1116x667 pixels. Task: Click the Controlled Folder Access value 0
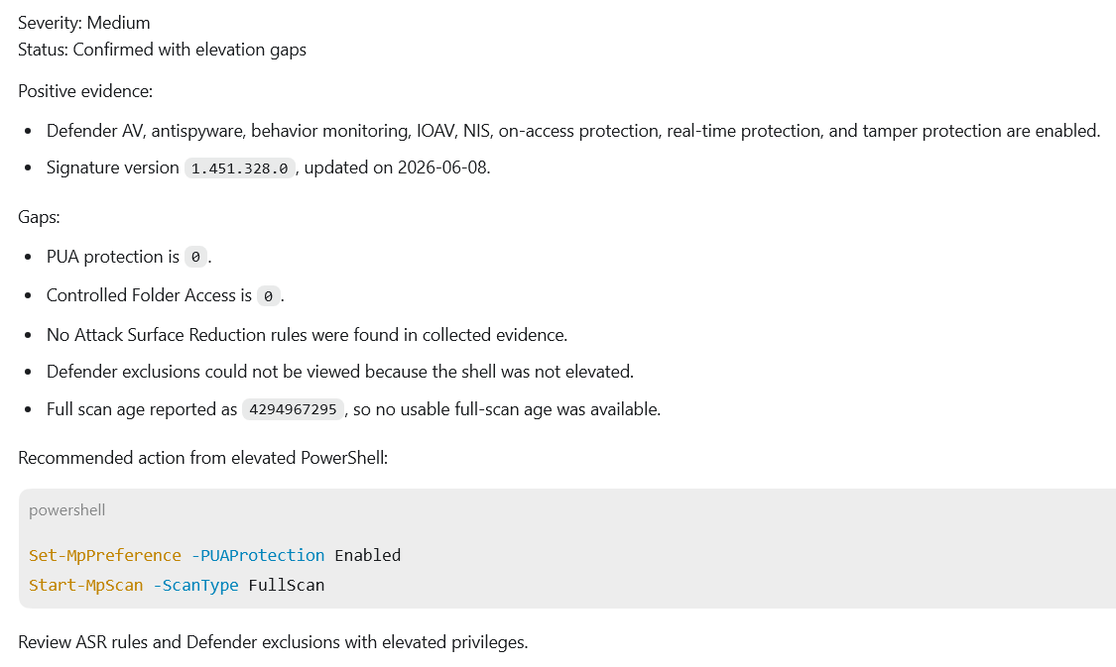(x=268, y=295)
